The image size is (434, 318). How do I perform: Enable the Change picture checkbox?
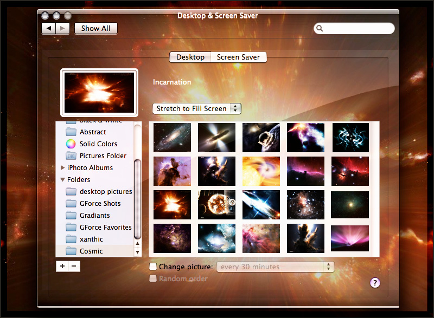coord(153,267)
